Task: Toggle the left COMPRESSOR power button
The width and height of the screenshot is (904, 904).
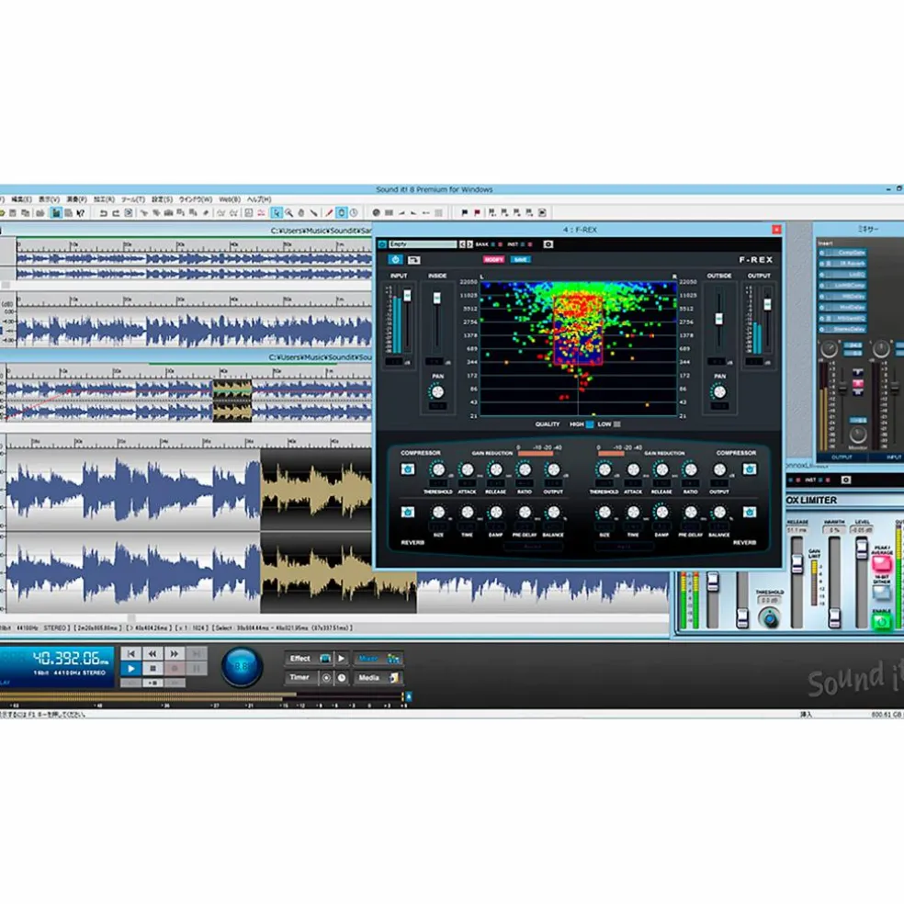Action: click(408, 469)
